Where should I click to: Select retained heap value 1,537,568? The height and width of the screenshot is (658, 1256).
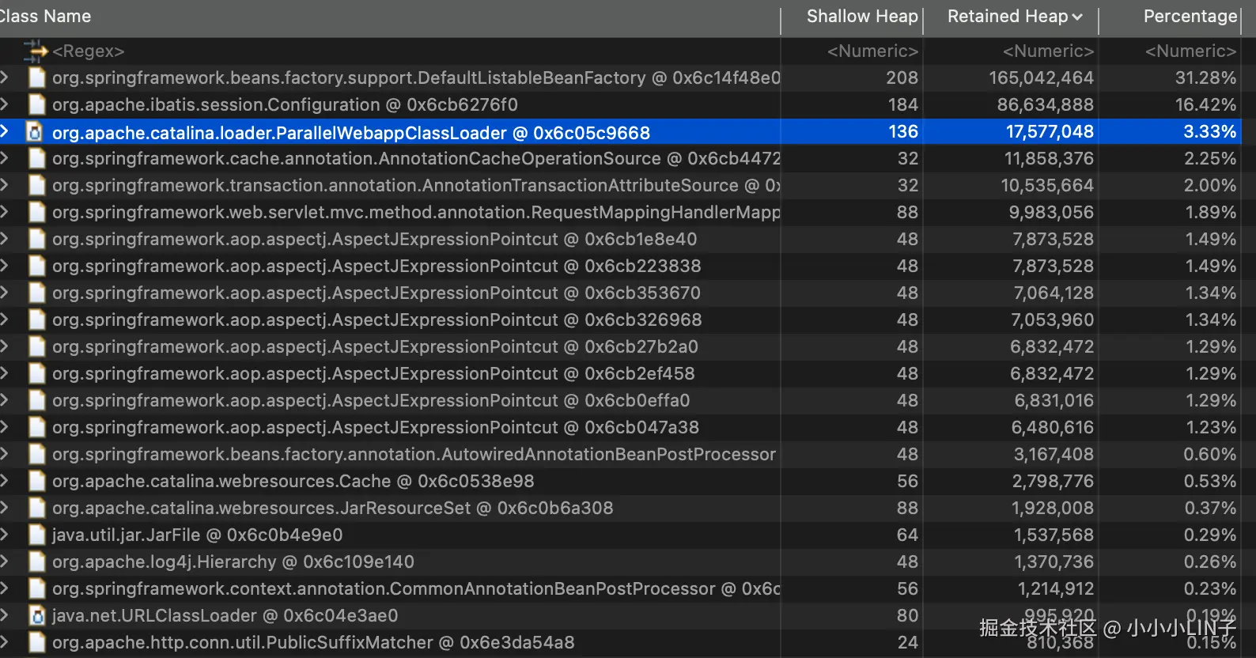[x=1054, y=535]
